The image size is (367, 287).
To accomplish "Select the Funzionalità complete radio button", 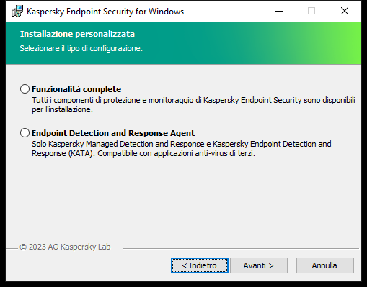I will tap(25, 89).
